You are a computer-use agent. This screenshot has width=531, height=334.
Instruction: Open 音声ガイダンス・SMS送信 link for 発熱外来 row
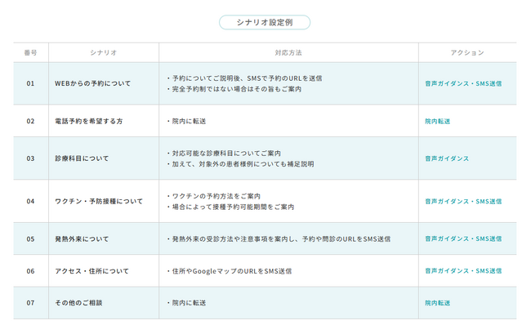(x=463, y=239)
